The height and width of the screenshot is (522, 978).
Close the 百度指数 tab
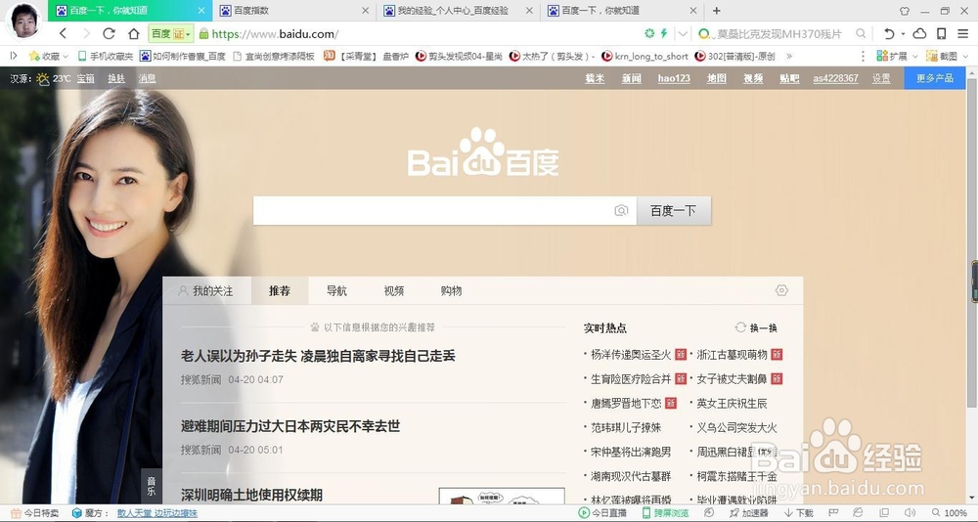366,11
